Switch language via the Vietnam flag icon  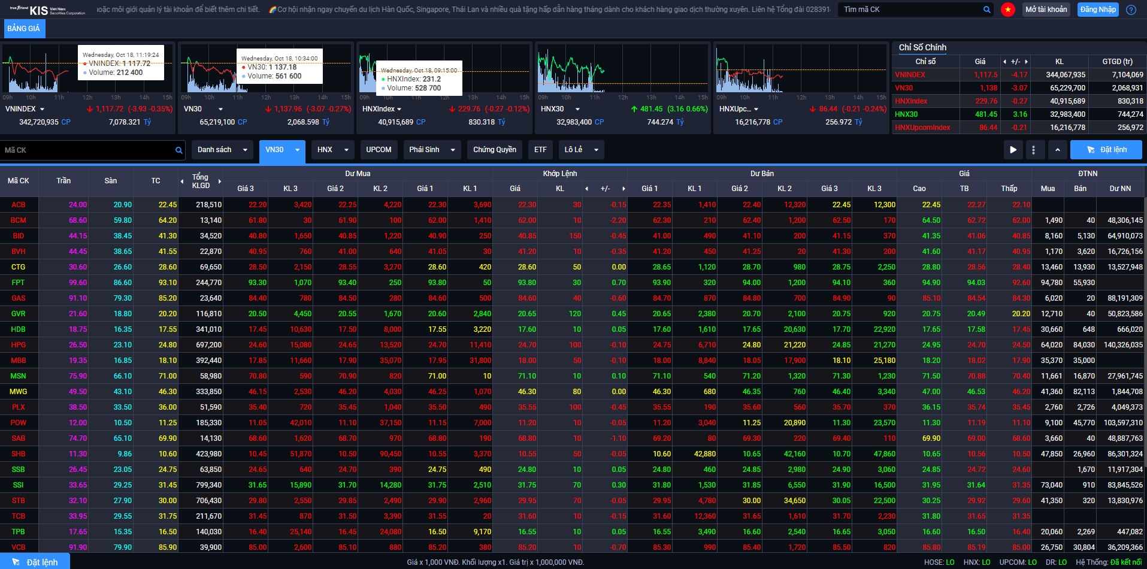(1008, 10)
